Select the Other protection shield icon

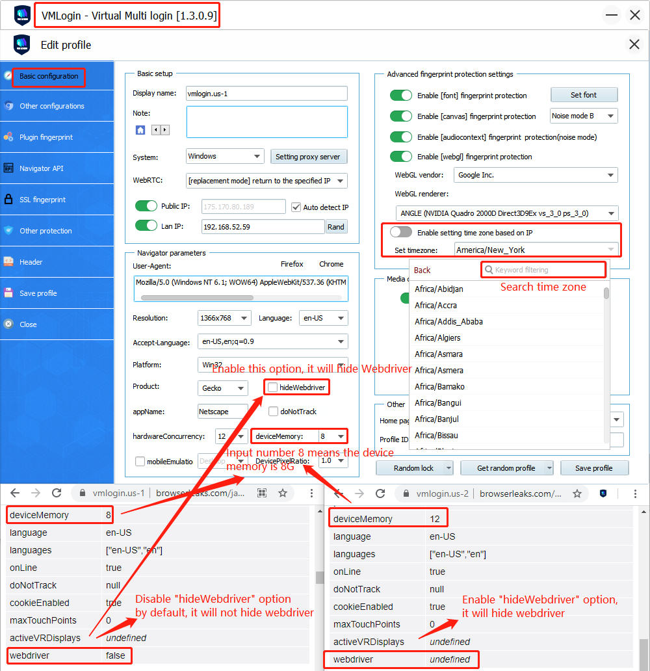coord(8,231)
